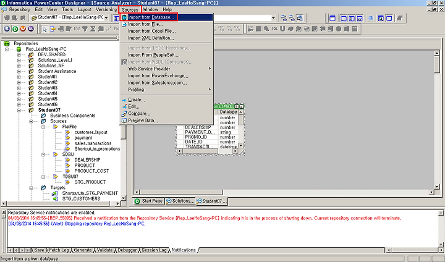
Task: Click the first greyed repository connect icon
Action: pyautogui.click(x=7, y=18)
